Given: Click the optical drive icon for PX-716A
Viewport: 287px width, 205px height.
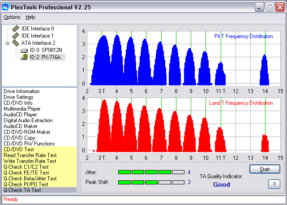Looking at the screenshot, I should tap(24, 57).
